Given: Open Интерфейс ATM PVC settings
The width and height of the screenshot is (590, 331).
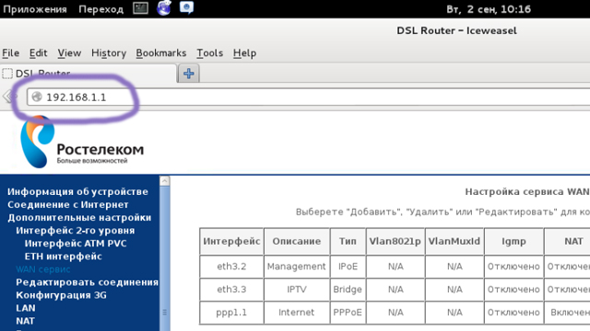Looking at the screenshot, I should click(x=76, y=243).
